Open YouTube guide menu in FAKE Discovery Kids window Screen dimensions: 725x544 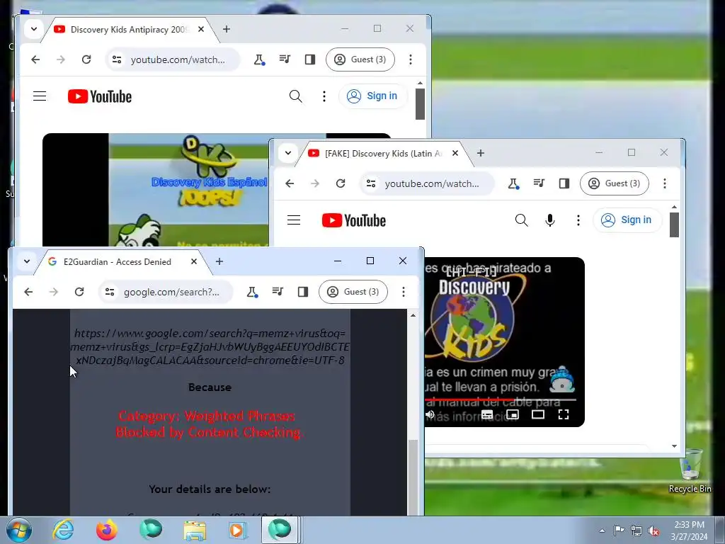[x=294, y=220]
